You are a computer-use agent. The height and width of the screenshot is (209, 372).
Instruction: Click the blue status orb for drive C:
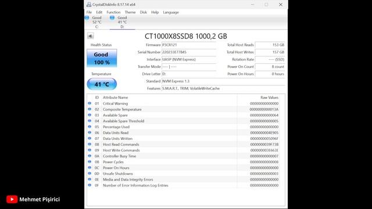tap(87, 17)
